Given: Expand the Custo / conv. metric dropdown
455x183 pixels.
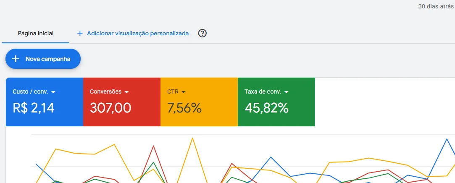Looking at the screenshot, I should 53,92.
